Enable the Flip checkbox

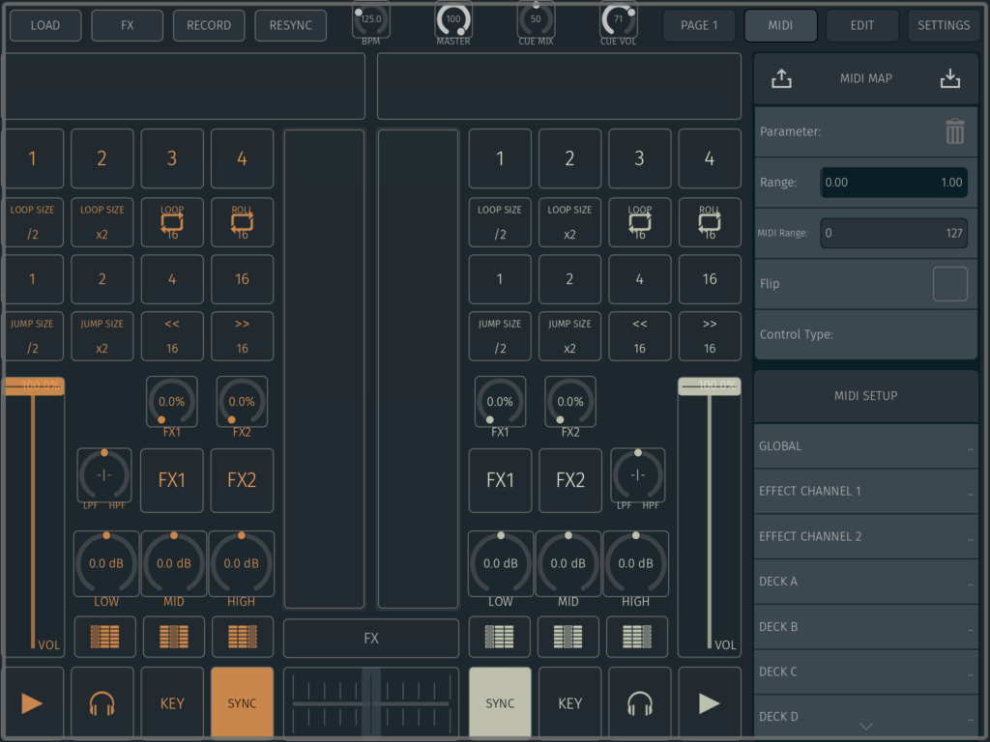tap(949, 283)
